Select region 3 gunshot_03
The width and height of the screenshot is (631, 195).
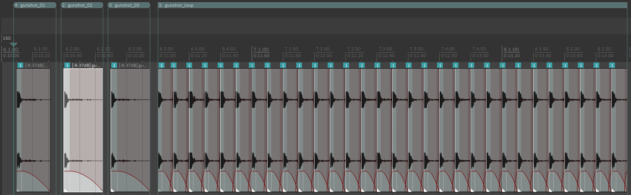coord(129,5)
